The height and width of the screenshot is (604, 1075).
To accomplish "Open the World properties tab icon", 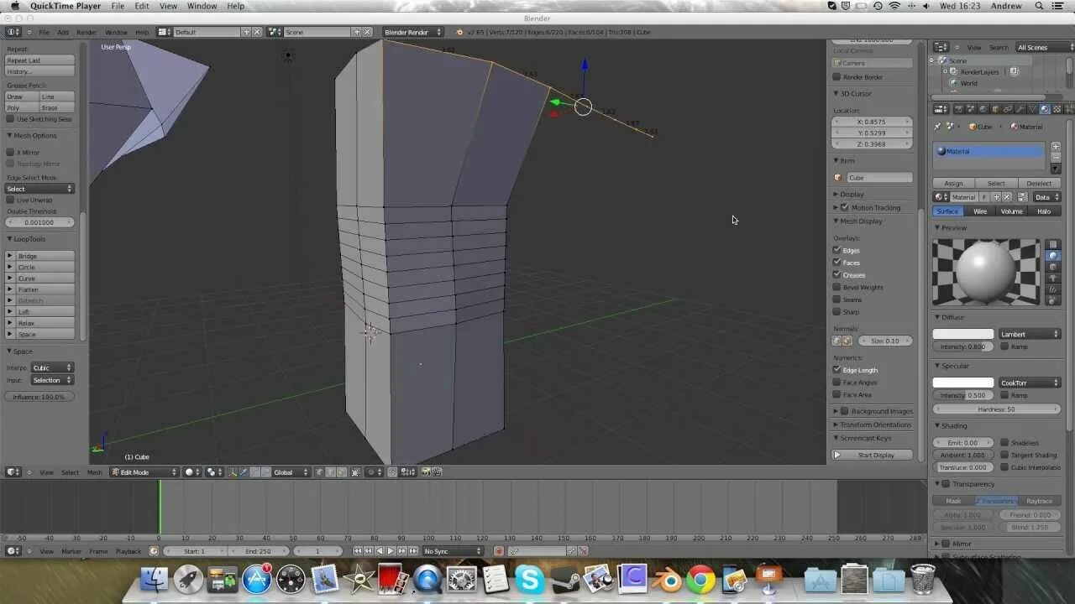I will click(983, 109).
